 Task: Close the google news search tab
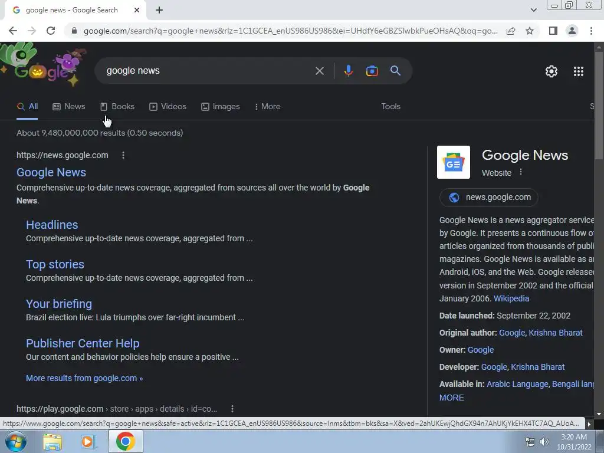(137, 10)
